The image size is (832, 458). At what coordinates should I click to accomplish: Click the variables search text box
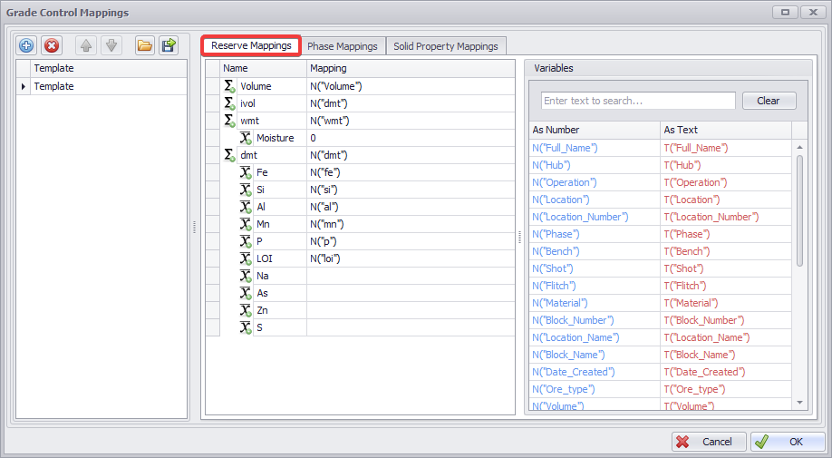click(638, 101)
